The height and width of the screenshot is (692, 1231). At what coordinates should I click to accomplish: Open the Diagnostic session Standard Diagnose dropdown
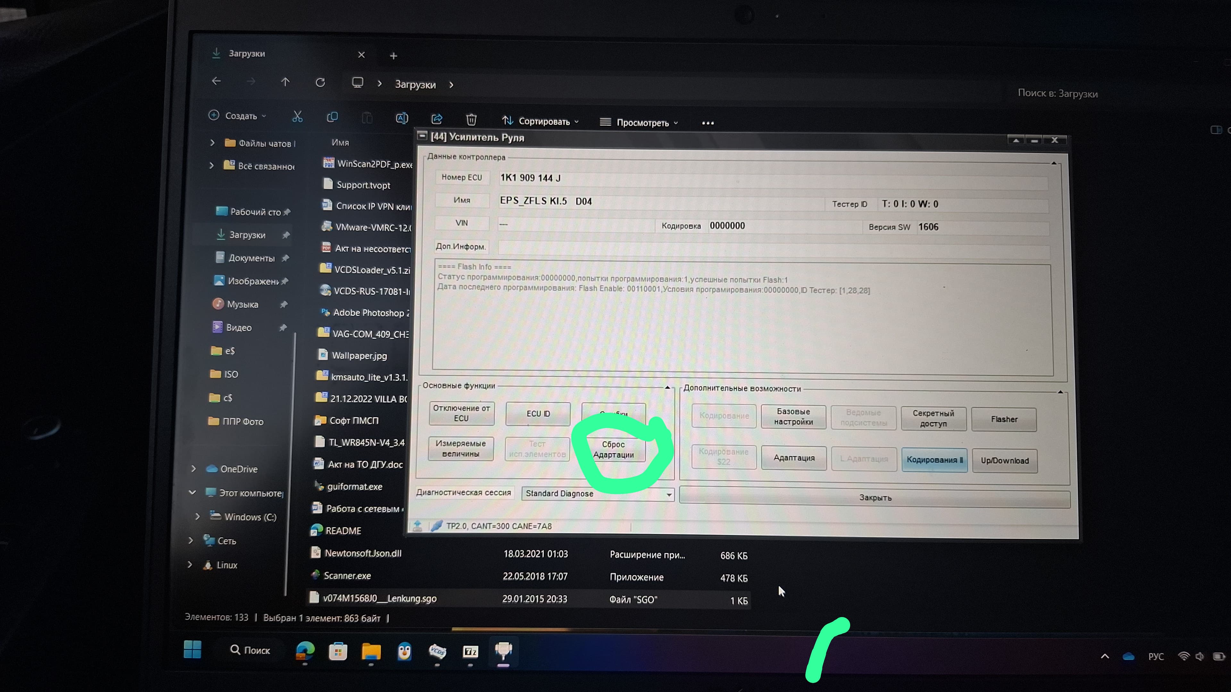tap(669, 495)
